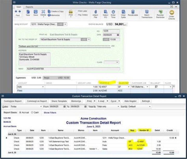Image resolution: width=187 pixels, height=159 pixels.
Task: Click Hide Header button
Action: pyautogui.click(x=130, y=101)
